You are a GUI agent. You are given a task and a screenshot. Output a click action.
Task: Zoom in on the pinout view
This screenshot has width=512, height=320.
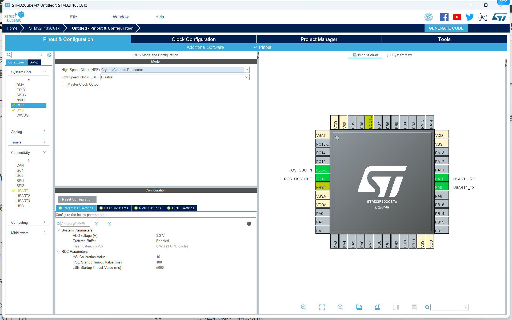point(303,307)
